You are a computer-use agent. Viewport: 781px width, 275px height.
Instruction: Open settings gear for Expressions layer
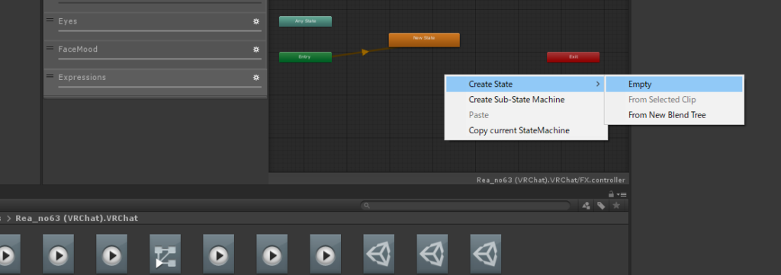click(x=256, y=78)
